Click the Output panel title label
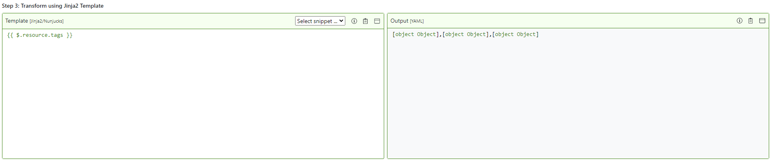 [399, 21]
